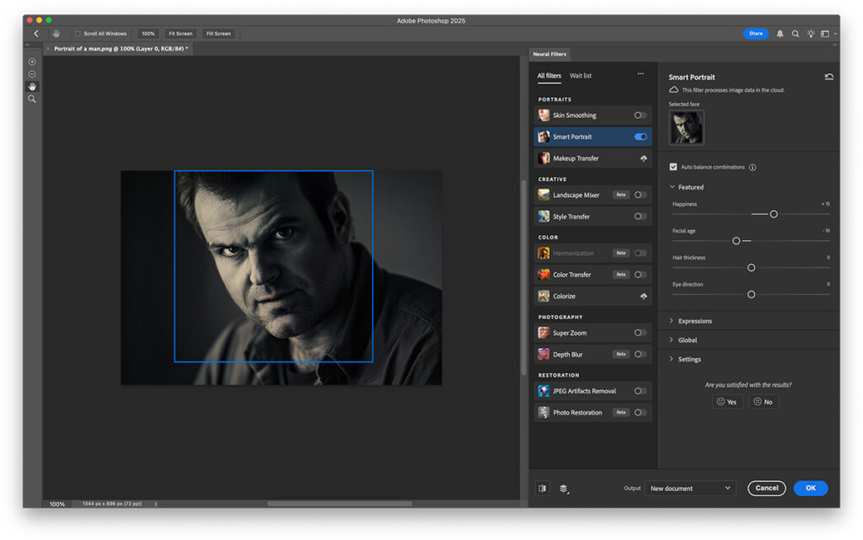The width and height of the screenshot is (863, 540).
Task: Toggle the before/after preview icon
Action: coord(543,489)
